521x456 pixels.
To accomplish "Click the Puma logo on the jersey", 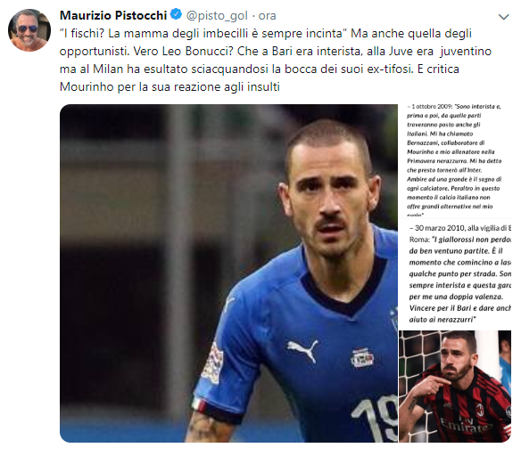I will click(302, 351).
